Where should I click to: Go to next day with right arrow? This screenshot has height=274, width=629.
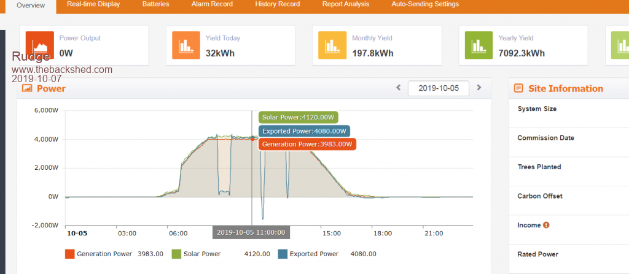[x=479, y=88]
